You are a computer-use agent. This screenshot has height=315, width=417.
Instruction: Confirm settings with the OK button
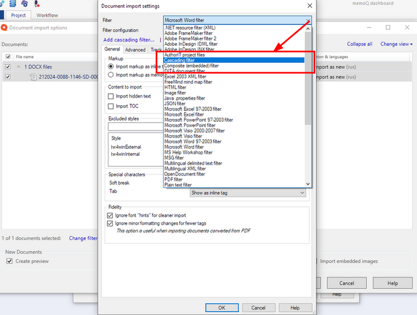tap(222, 307)
